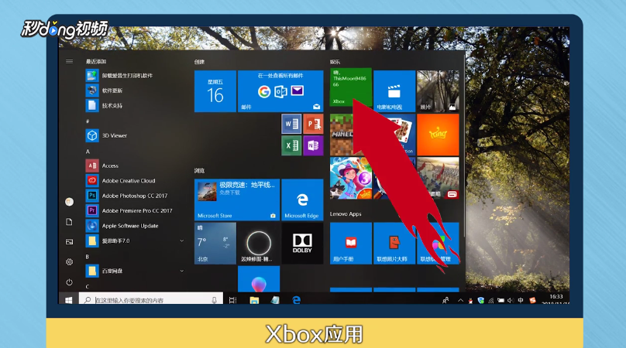
Task: Click the Power button in Start
Action: coord(69,281)
